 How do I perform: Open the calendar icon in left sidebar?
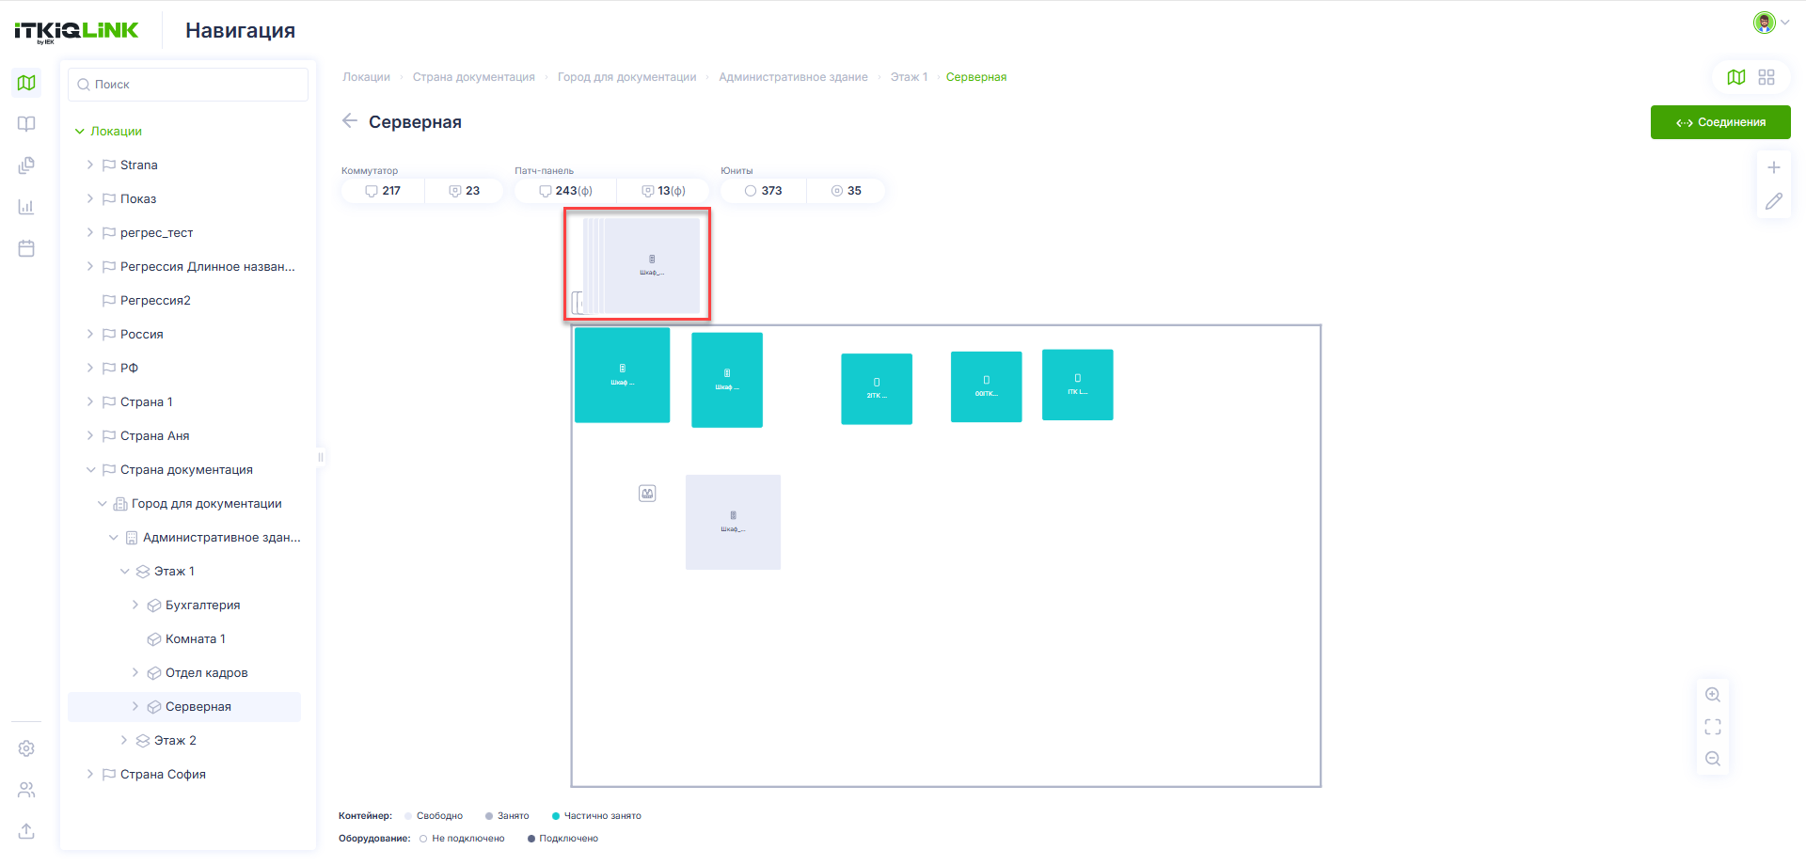click(x=26, y=248)
